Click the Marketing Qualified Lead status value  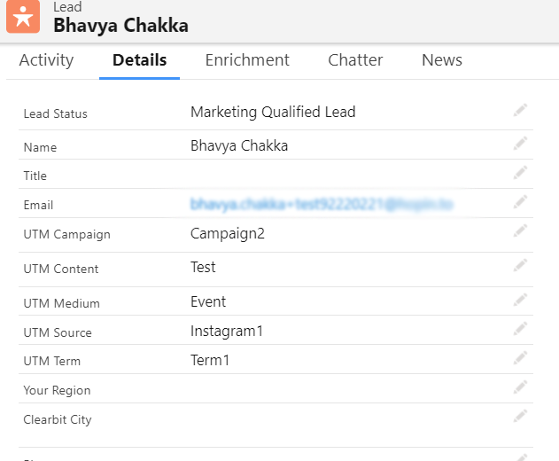click(x=273, y=112)
